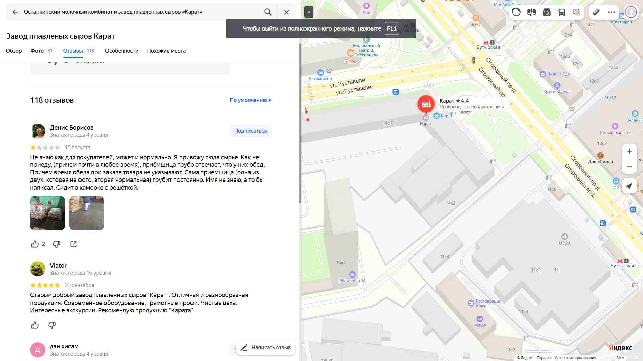The image size is (643, 361).
Task: Open second review photo of warehouse floor
Action: tap(87, 213)
